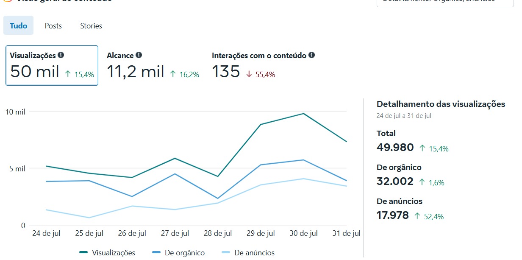Click the red down arrow beside 55,4%
This screenshot has width=522, height=260.
coord(249,74)
